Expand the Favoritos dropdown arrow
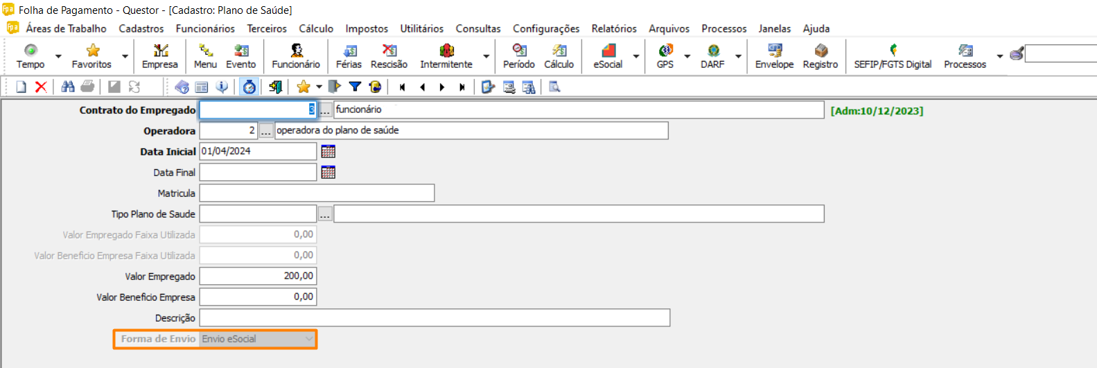This screenshot has width=1097, height=368. 125,56
